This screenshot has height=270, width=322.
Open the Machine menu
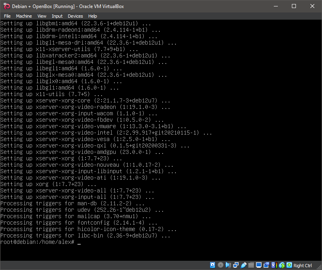tap(24, 16)
